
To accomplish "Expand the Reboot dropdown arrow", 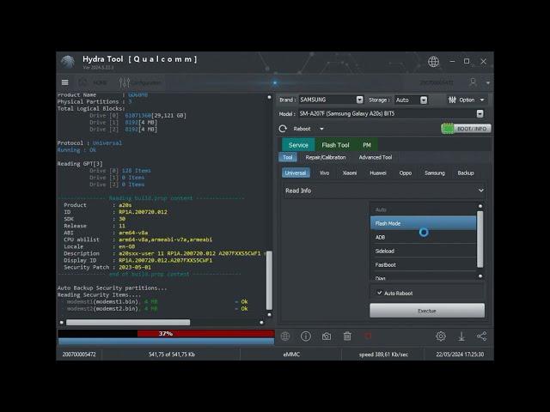I will point(321,129).
